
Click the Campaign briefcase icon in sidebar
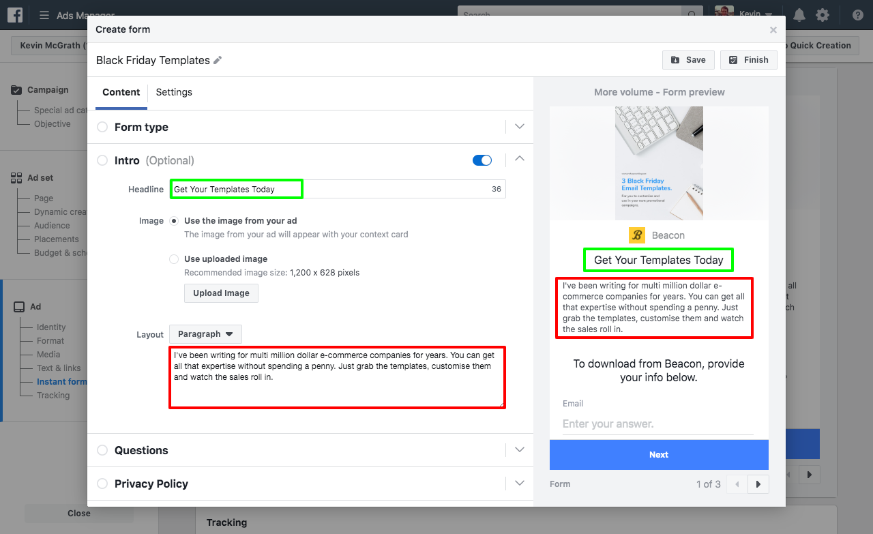[x=16, y=89]
